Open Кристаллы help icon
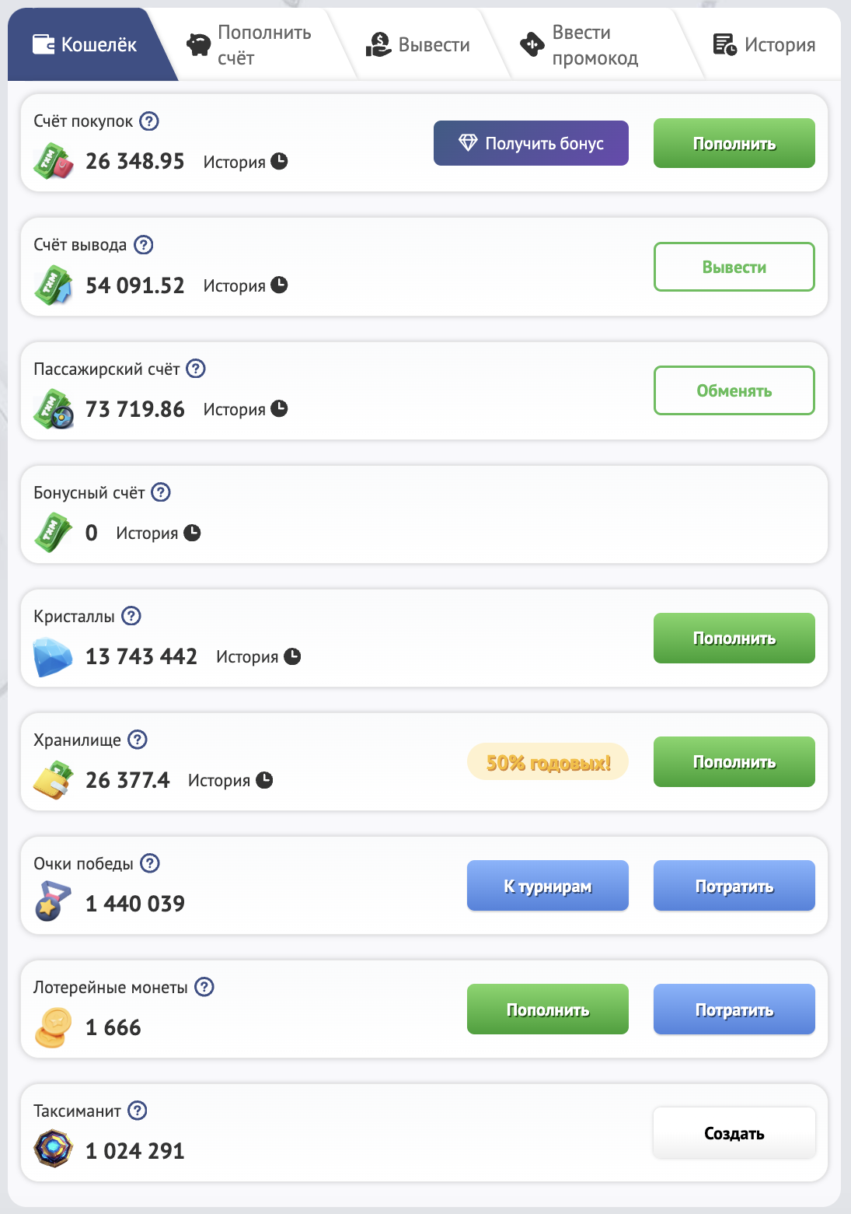Image resolution: width=851 pixels, height=1214 pixels. (x=132, y=616)
